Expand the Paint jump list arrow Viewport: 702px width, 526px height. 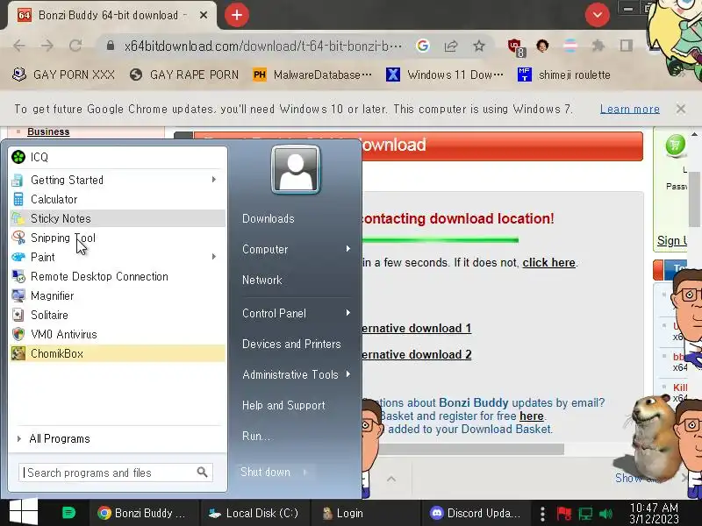pos(214,257)
